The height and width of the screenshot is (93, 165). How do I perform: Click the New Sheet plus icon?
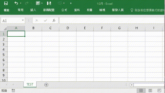click(46, 85)
